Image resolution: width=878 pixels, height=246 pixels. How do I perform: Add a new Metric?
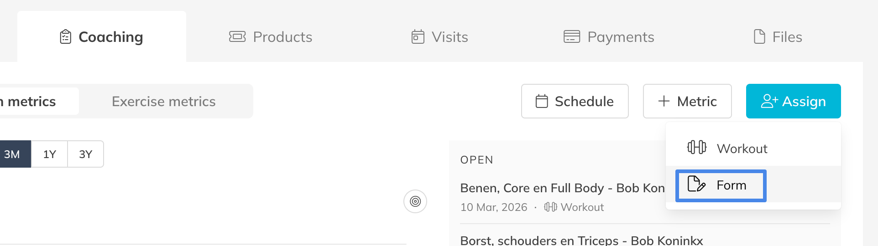(687, 101)
